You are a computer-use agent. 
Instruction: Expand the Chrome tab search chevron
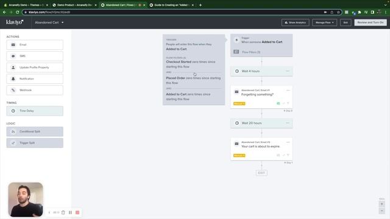point(386,5)
